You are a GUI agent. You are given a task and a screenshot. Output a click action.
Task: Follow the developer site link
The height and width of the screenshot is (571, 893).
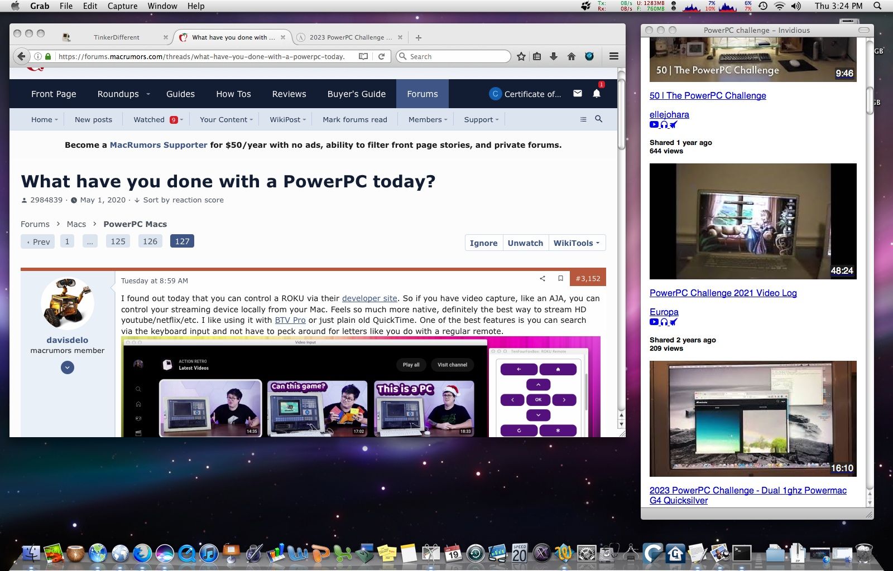click(x=369, y=298)
